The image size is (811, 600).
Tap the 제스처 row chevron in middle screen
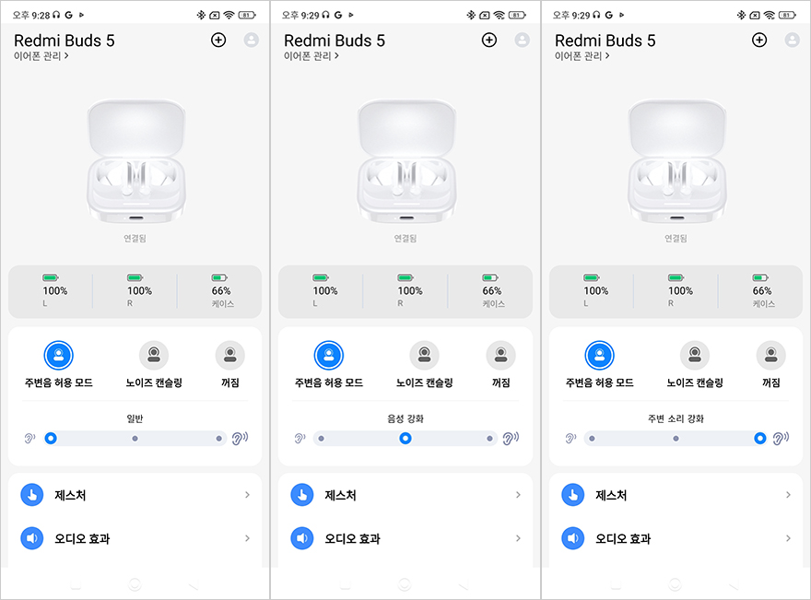click(x=518, y=495)
